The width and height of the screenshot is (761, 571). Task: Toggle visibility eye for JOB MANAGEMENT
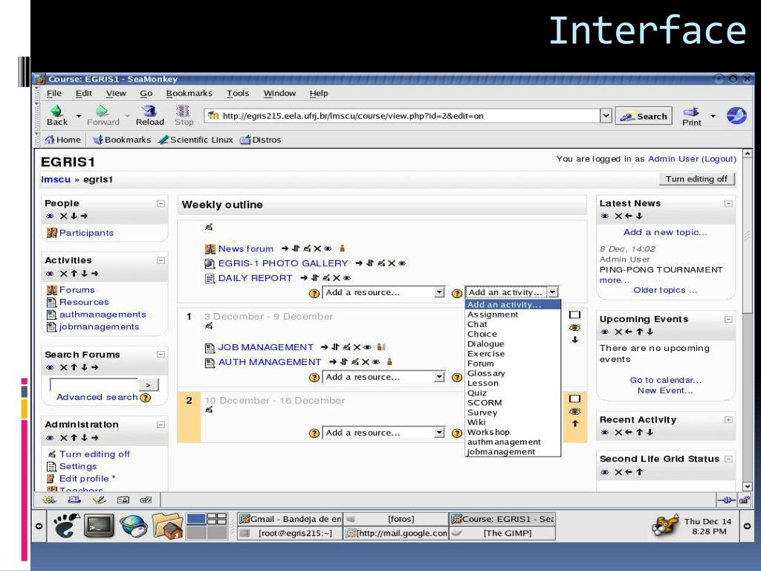pos(367,347)
